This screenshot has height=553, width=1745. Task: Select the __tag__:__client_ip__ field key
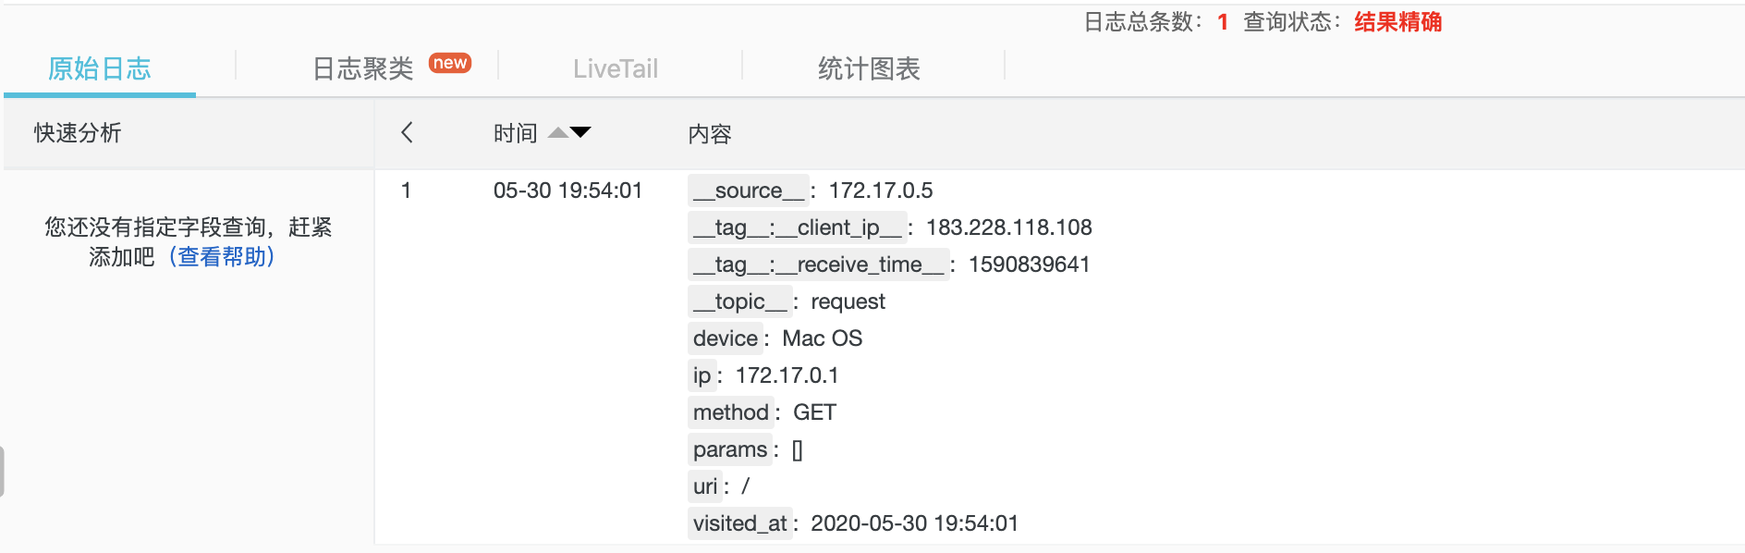coord(798,227)
